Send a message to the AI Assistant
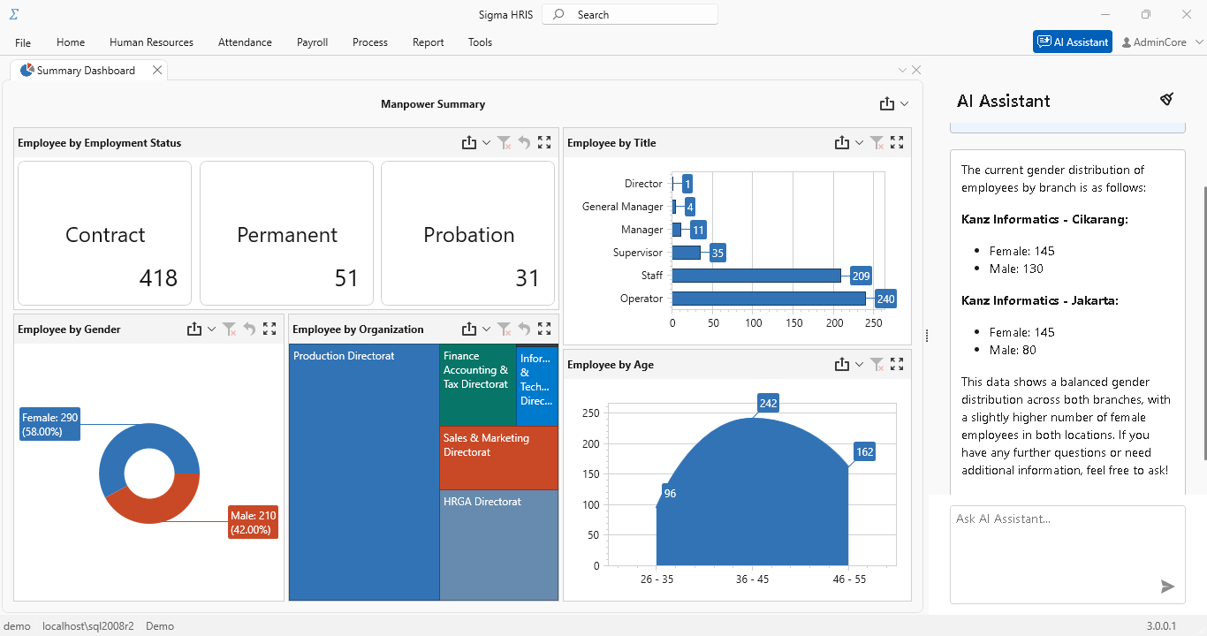Screen dimensions: 1207x636 1167,586
